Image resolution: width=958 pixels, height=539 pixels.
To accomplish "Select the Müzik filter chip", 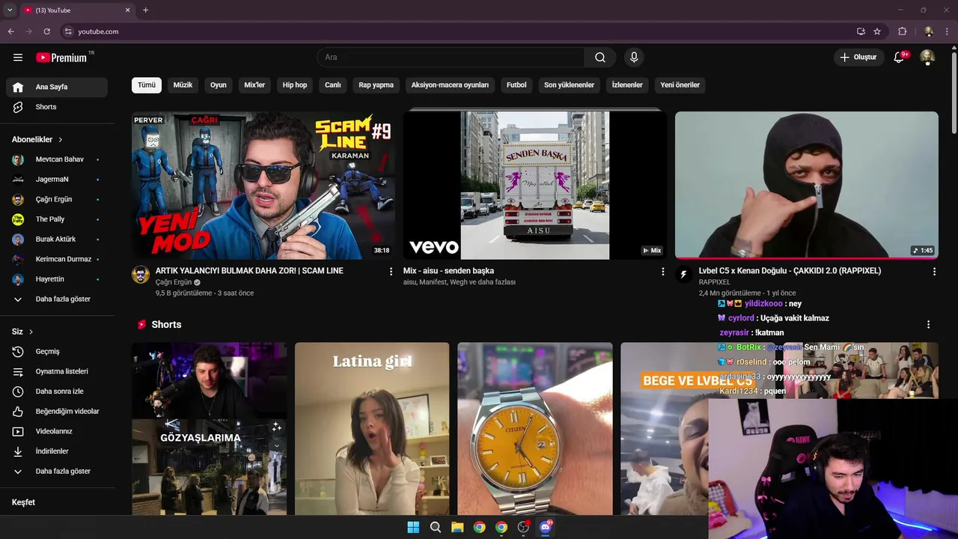I will pos(183,85).
